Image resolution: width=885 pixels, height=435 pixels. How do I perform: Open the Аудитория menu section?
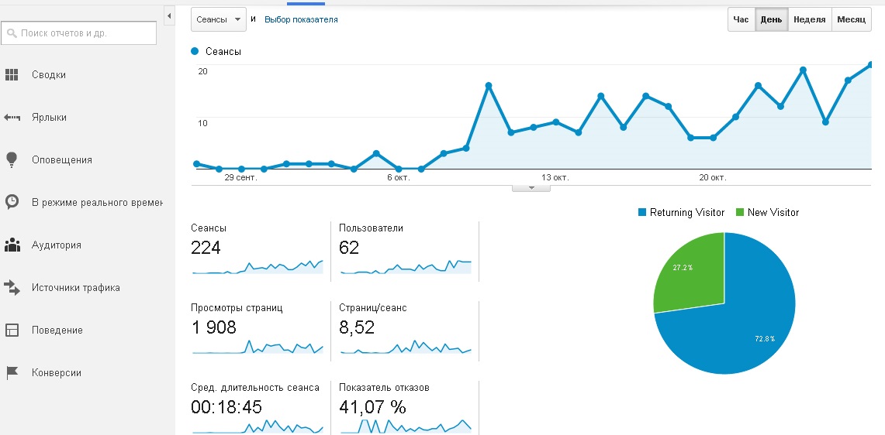(x=57, y=245)
